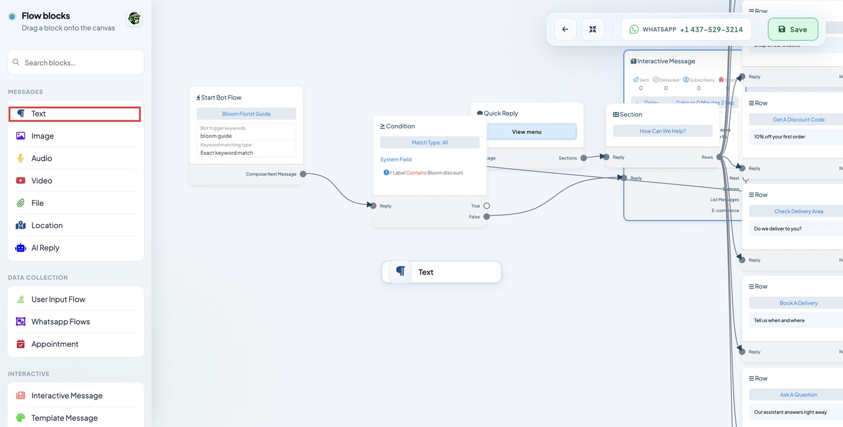Focus the Search blocks field

(76, 63)
